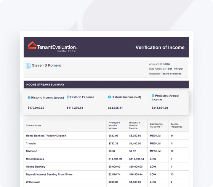Viewport: 213px width, 187px height.
Task: Click dollar icon next to Historic Expense
Action: tap(68, 97)
